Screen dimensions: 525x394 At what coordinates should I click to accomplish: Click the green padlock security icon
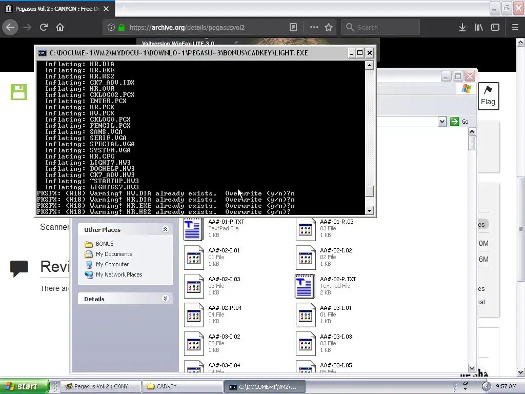pos(121,27)
